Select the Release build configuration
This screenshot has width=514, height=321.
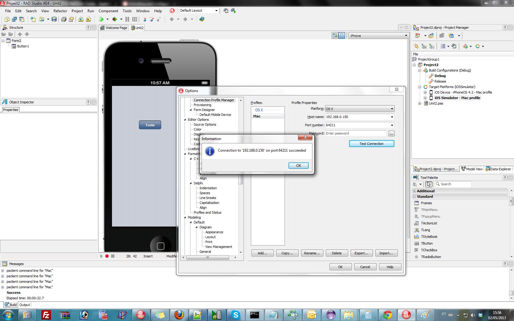point(440,81)
